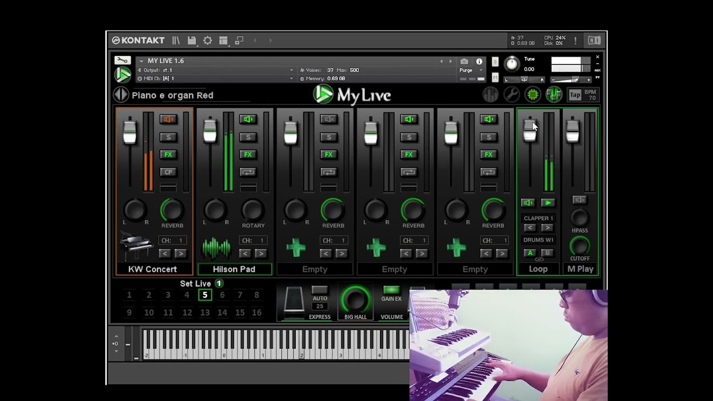Click the Hilson Pad waveform image
Viewport: 713px width, 401px height.
coord(216,248)
